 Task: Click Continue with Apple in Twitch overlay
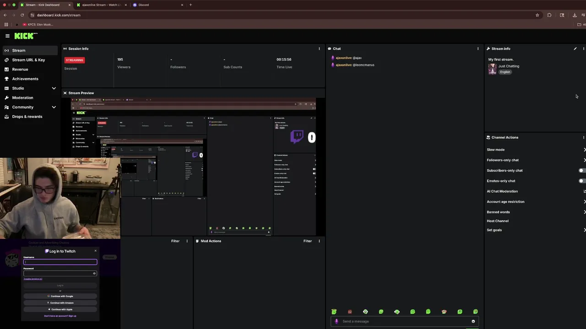[x=60, y=309]
